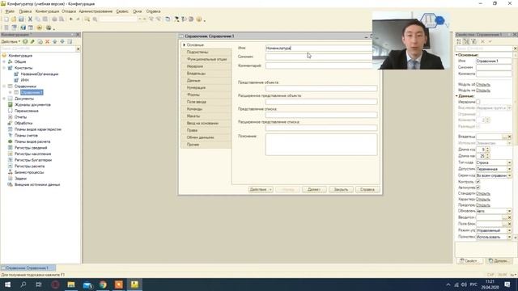Toggle the Контроль уникальности checkbox
This screenshot has height=291, width=518.
click(478, 182)
